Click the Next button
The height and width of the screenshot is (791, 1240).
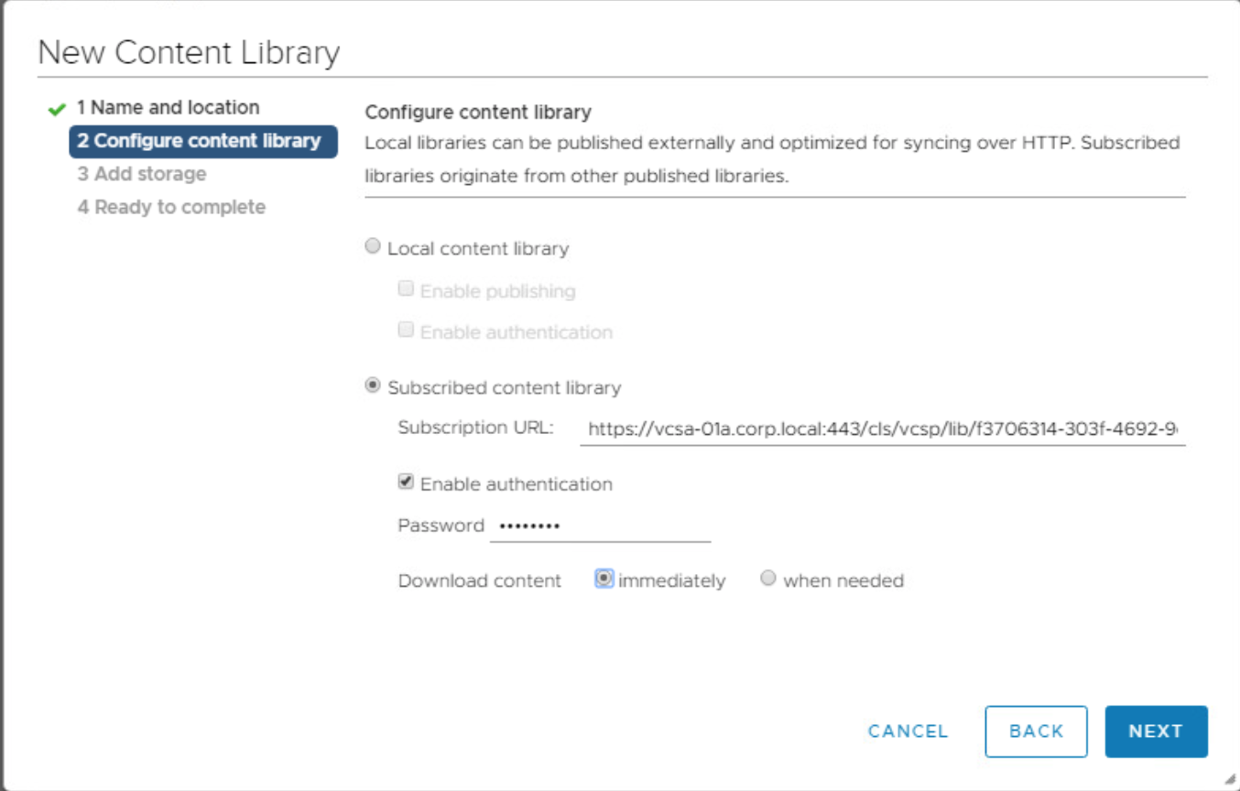coord(1156,731)
